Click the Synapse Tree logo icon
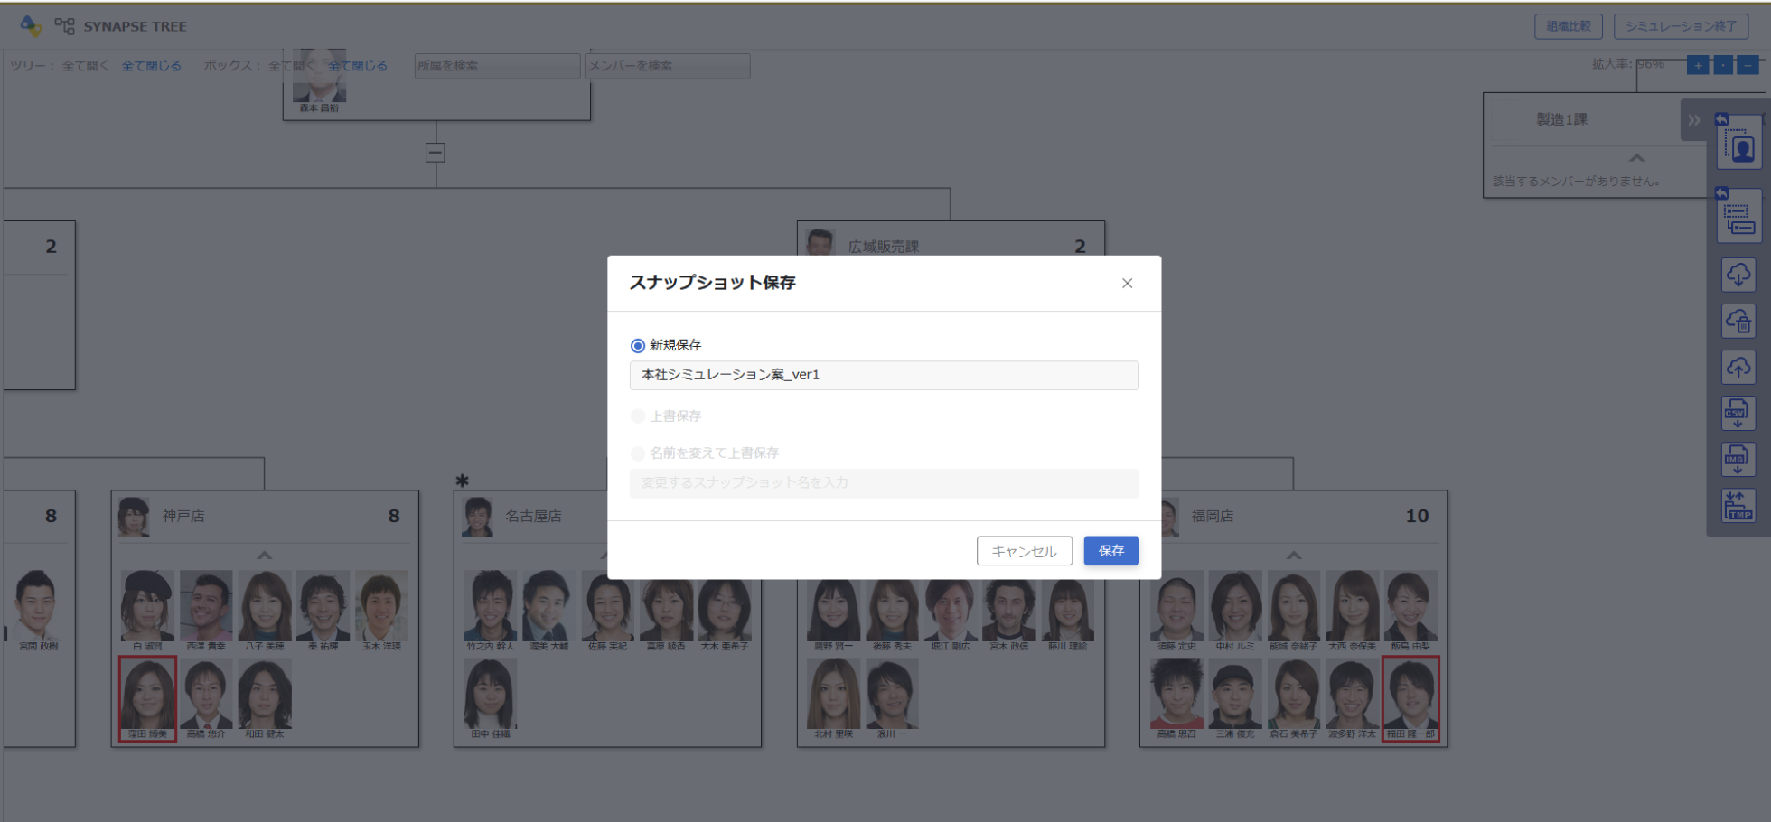 click(x=31, y=26)
